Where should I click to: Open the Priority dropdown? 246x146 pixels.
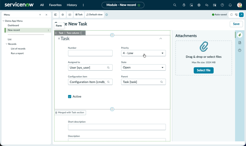pyautogui.click(x=143, y=53)
